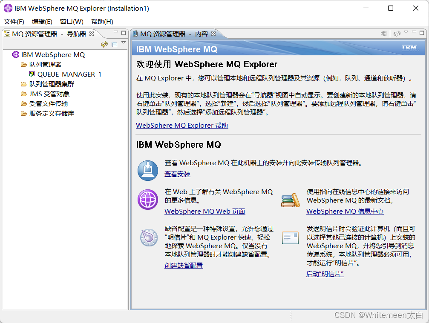Select the 队列管理器集群 folder
The image size is (429, 323).
coord(52,84)
